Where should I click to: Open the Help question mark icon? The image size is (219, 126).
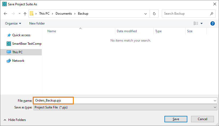212,23
